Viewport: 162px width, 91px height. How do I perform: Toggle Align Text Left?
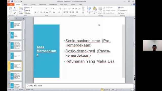(x=64, y=12)
